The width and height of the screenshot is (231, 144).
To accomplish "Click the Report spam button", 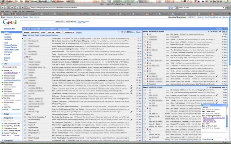I will pos(35,32).
